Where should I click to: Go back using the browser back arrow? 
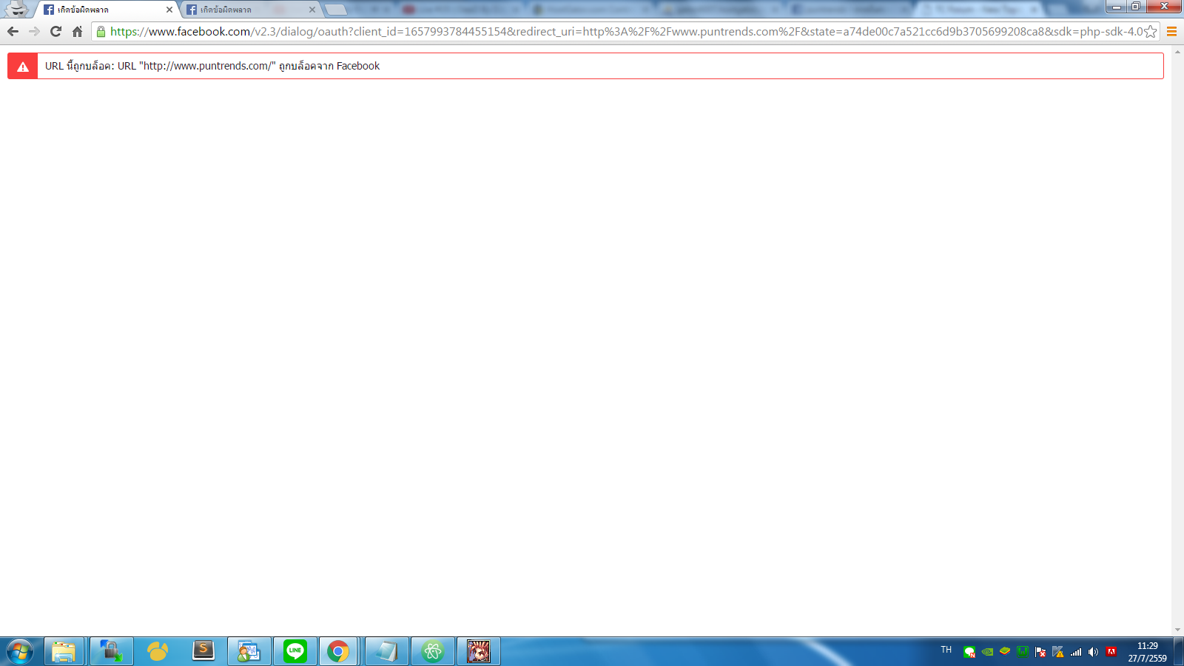(x=13, y=32)
